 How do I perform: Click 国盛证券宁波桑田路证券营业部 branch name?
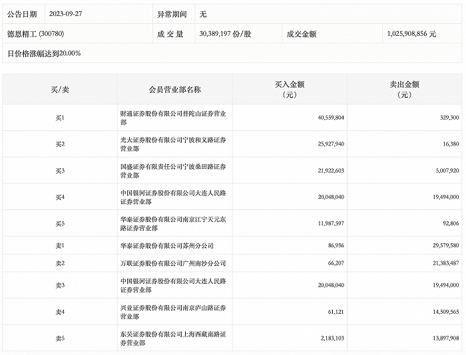coord(173,171)
